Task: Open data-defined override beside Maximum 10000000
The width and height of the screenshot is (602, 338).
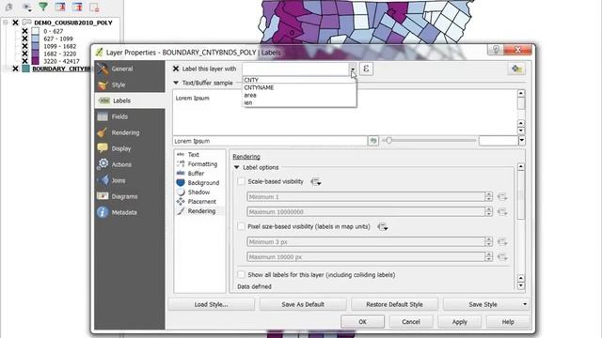Action: 502,212
